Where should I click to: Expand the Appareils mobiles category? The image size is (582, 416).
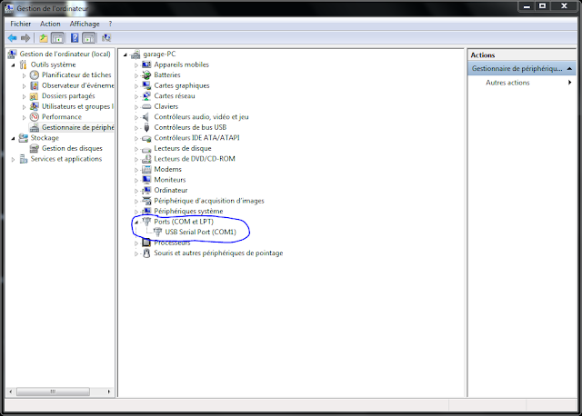[x=136, y=64]
